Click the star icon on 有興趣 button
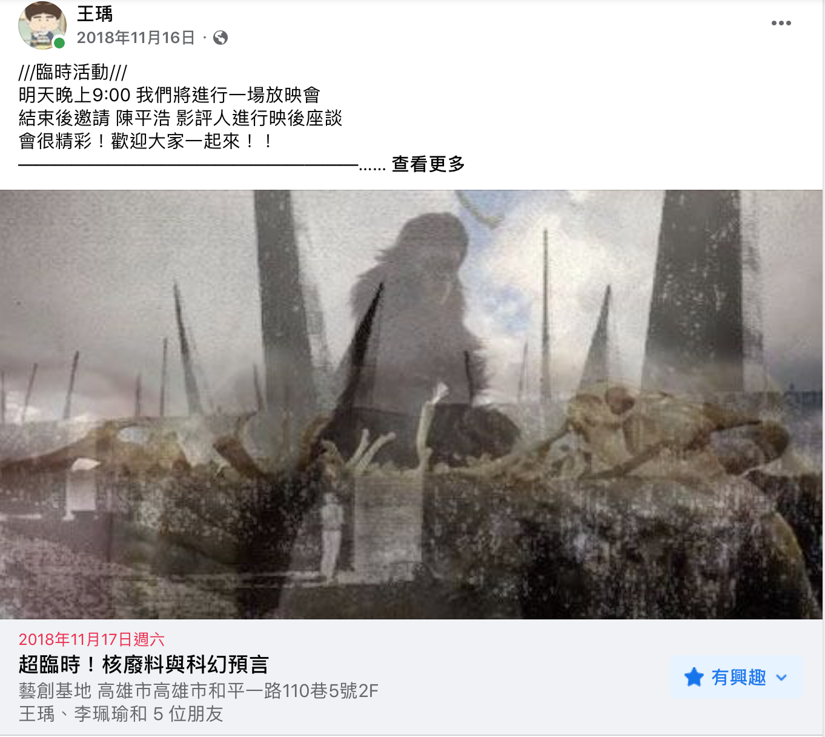The image size is (825, 737). pyautogui.click(x=694, y=677)
